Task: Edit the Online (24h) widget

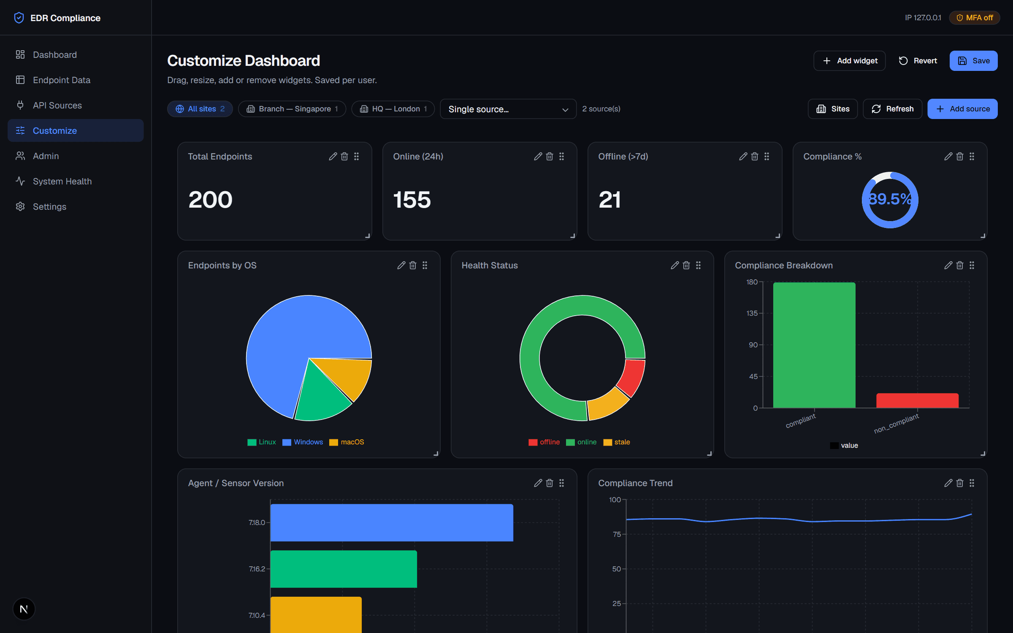Action: pyautogui.click(x=538, y=157)
